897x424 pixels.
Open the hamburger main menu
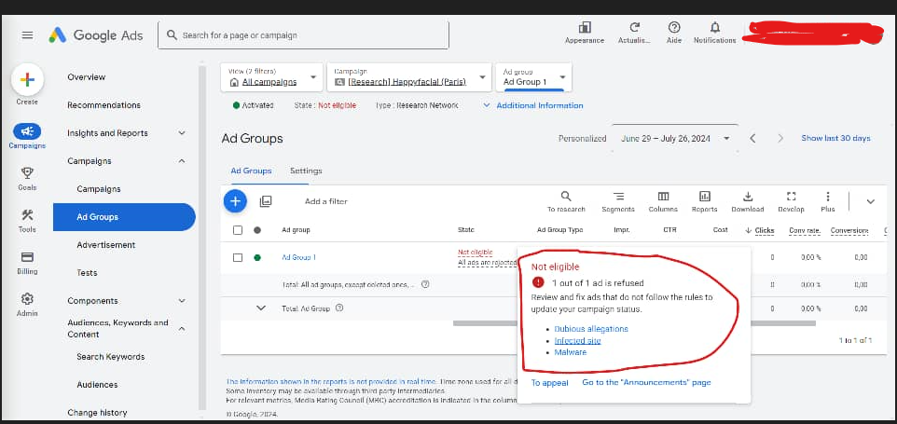(x=27, y=34)
